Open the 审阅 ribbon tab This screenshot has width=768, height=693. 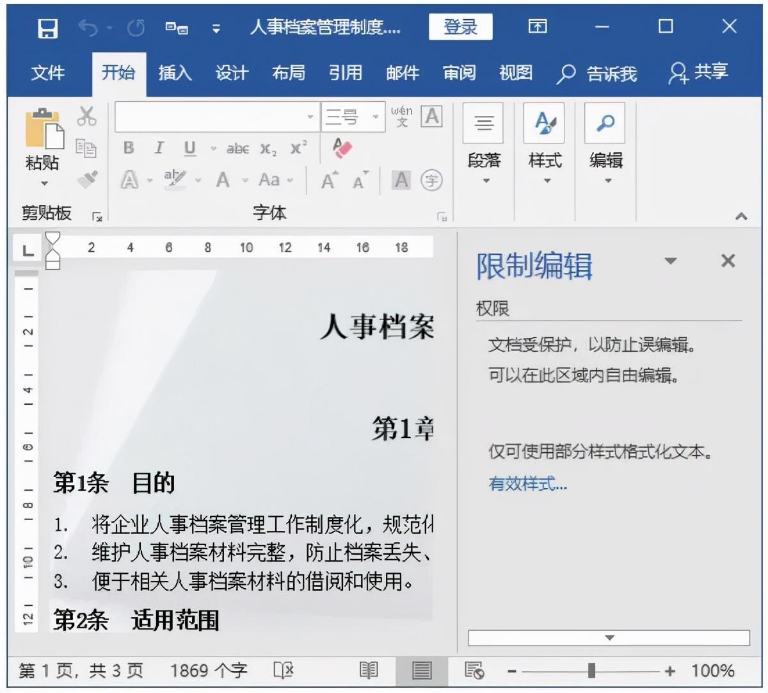[458, 72]
